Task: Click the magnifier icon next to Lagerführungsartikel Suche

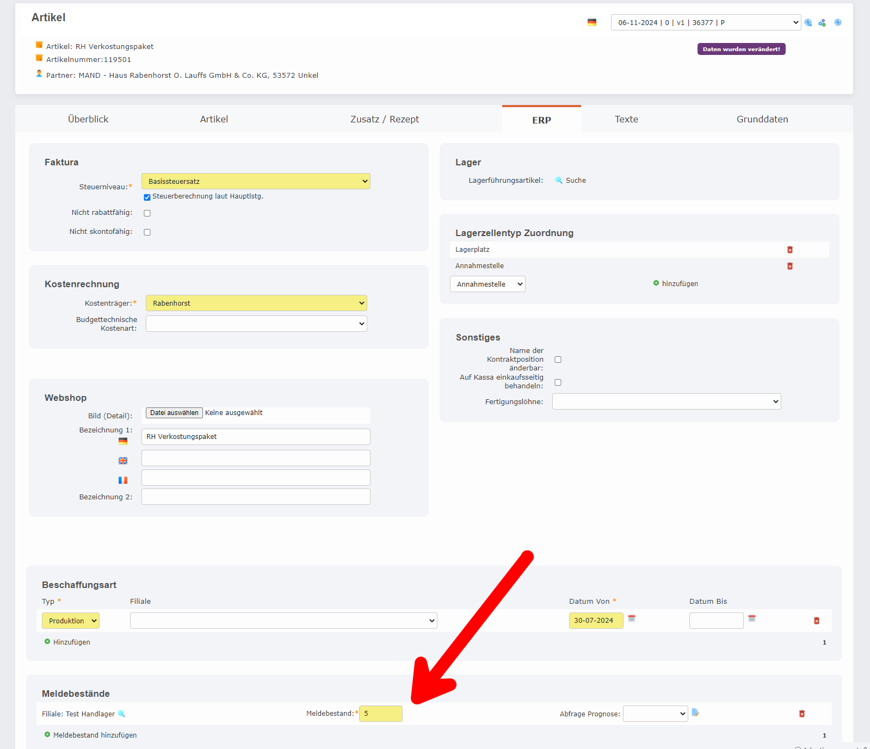Action: [559, 180]
